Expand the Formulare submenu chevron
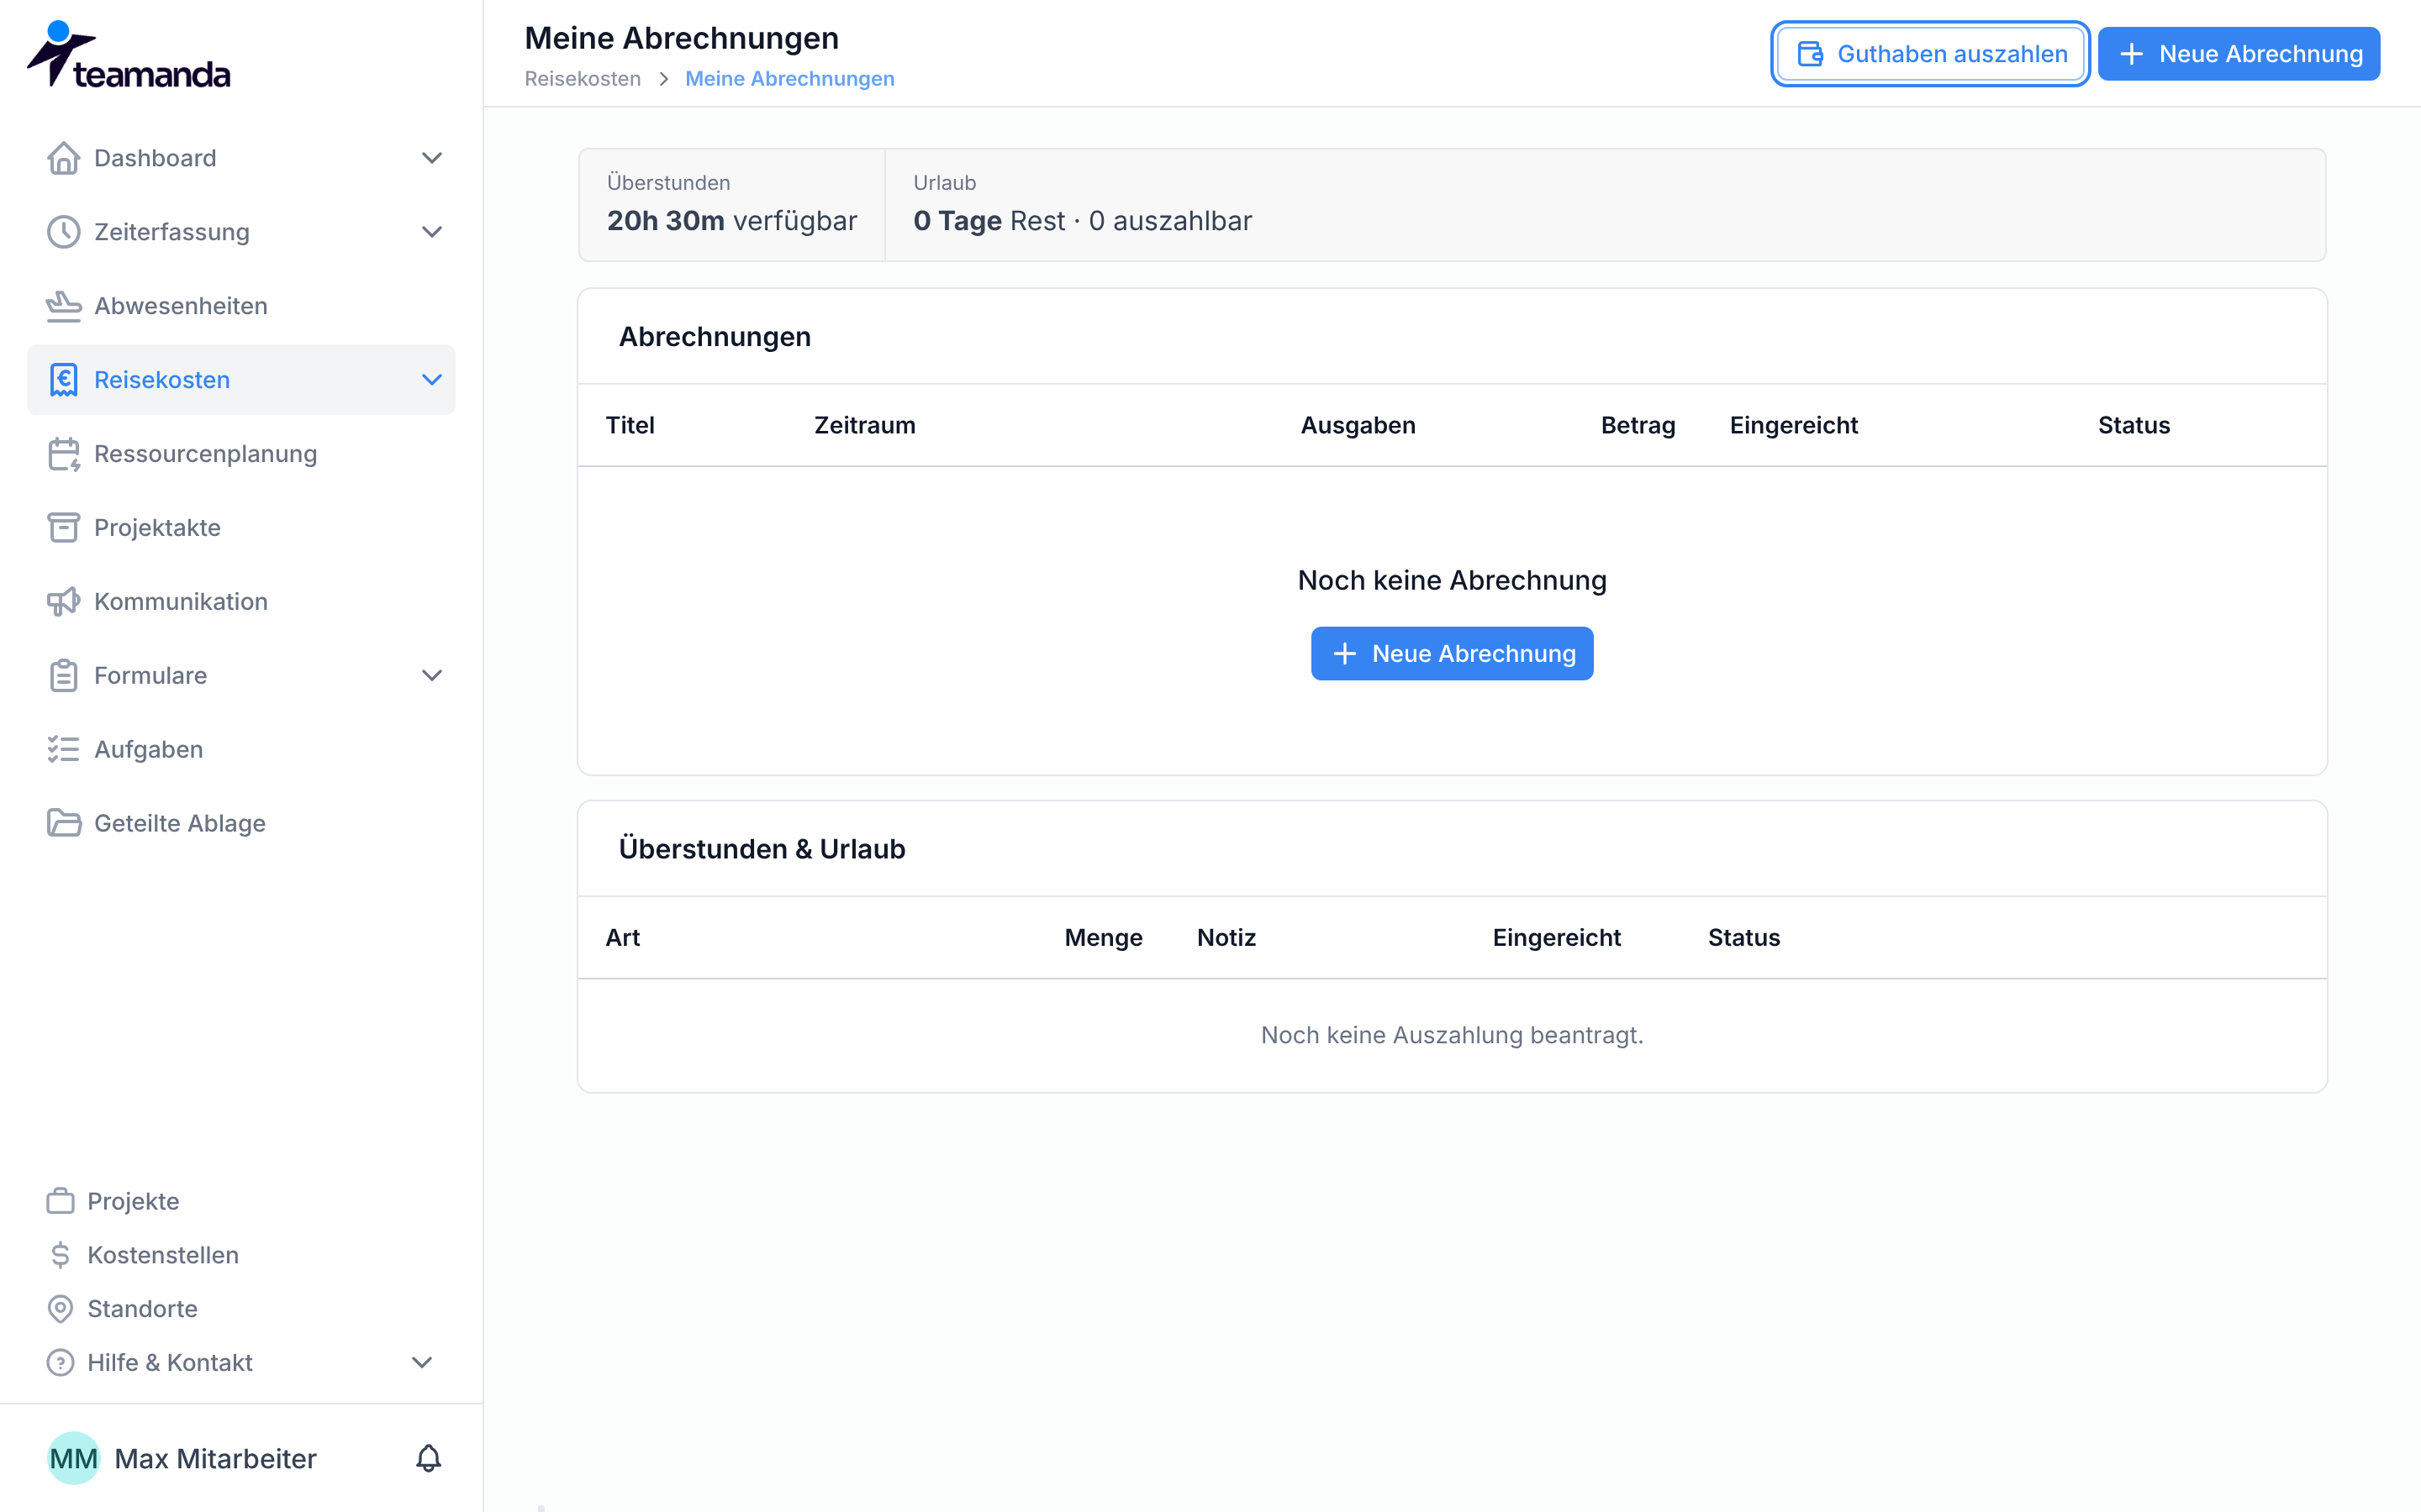 pos(431,676)
